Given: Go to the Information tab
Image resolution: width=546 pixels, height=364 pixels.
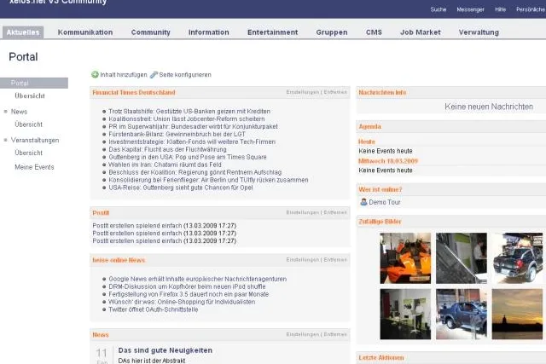Looking at the screenshot, I should tap(209, 32).
